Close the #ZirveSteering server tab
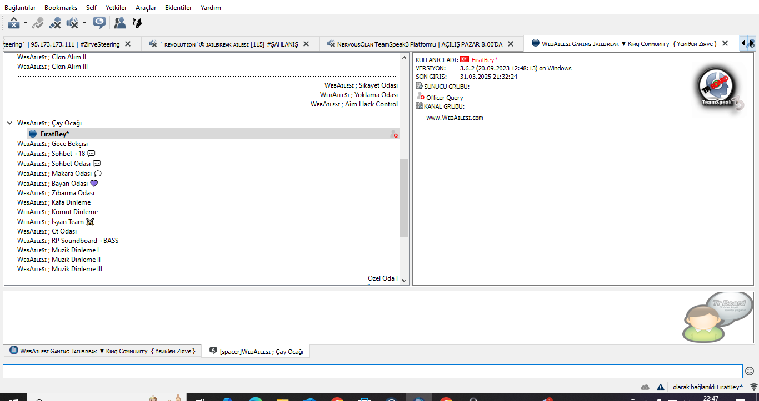This screenshot has height=401, width=759. tap(128, 44)
